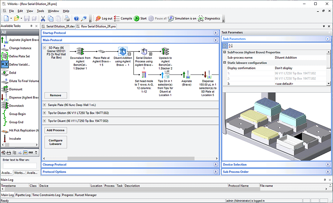Image resolution: width=333 pixels, height=203 pixels.
Task: Toggle Simulation is on
Action: coord(182,18)
